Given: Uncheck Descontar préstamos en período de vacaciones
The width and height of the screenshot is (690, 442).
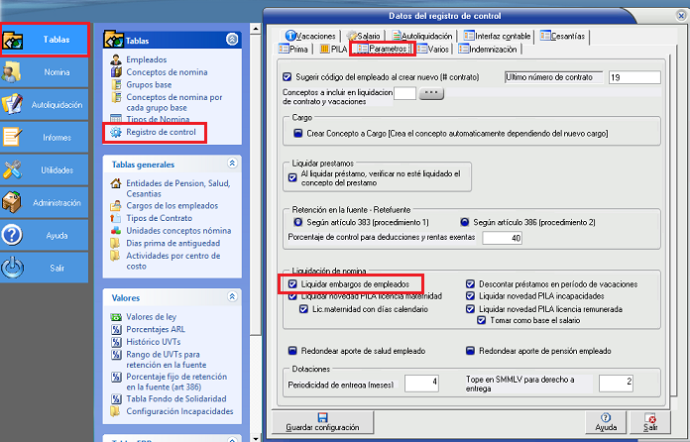Looking at the screenshot, I should 471,284.
